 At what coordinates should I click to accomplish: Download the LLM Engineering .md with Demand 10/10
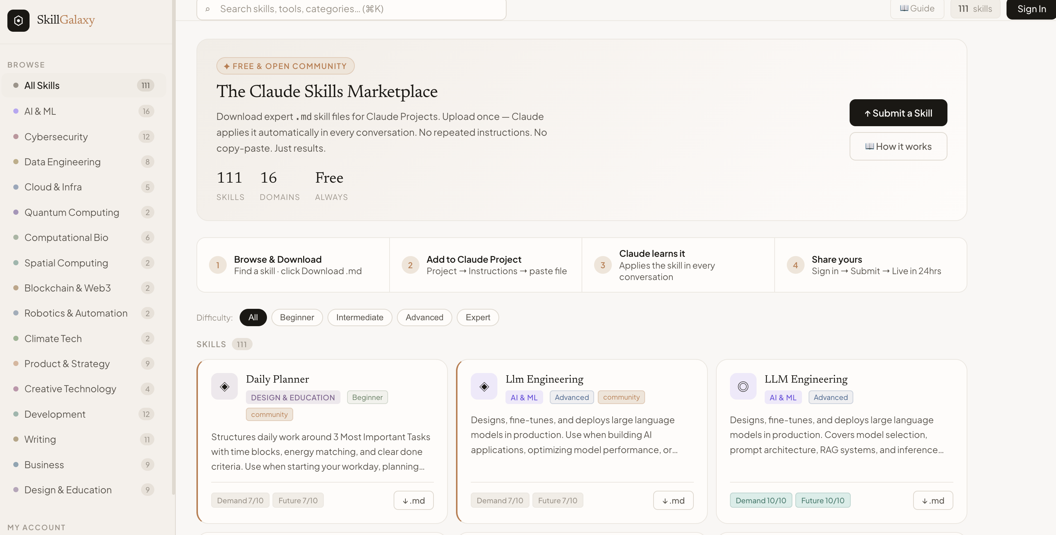(933, 500)
